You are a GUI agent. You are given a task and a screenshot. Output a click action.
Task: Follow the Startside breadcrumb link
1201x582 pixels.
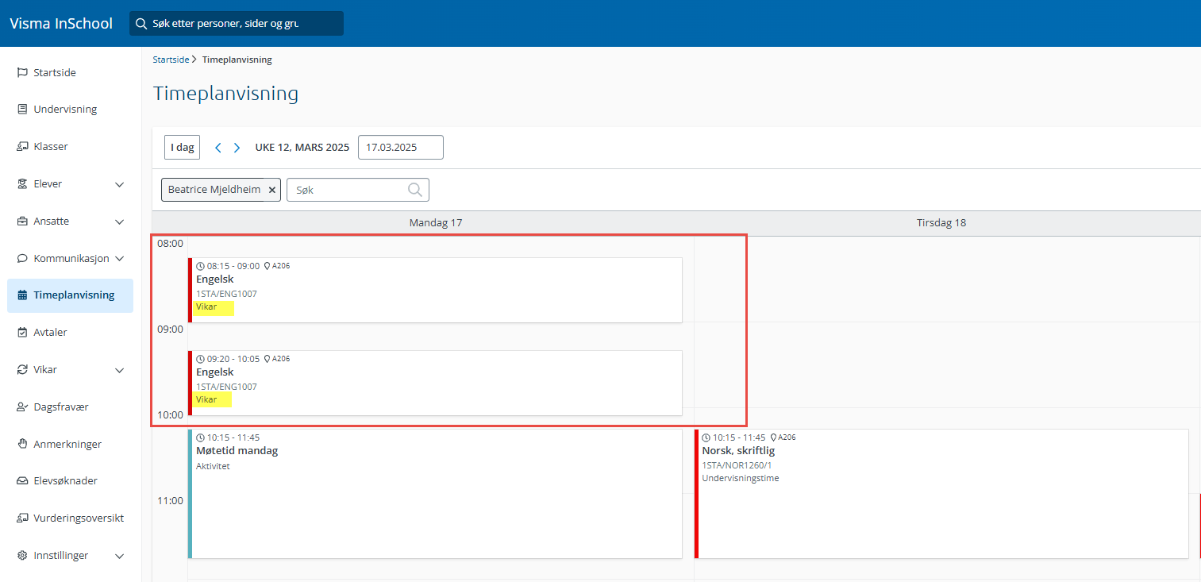[x=171, y=60]
